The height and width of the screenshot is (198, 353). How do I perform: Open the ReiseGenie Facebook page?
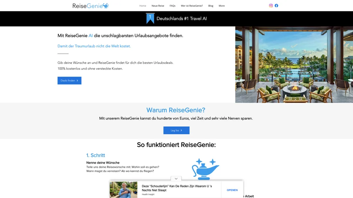click(x=276, y=5)
